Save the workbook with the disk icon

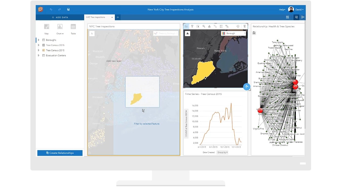(x=68, y=10)
